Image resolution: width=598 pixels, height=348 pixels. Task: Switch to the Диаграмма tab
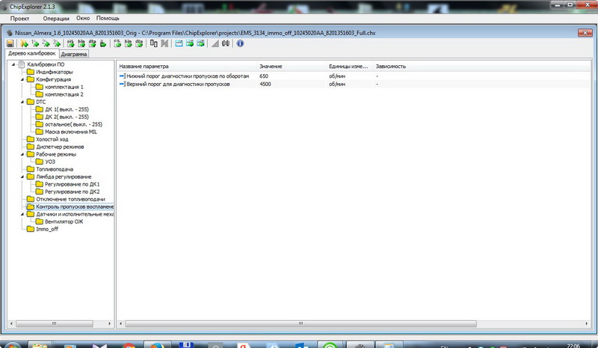tap(74, 55)
